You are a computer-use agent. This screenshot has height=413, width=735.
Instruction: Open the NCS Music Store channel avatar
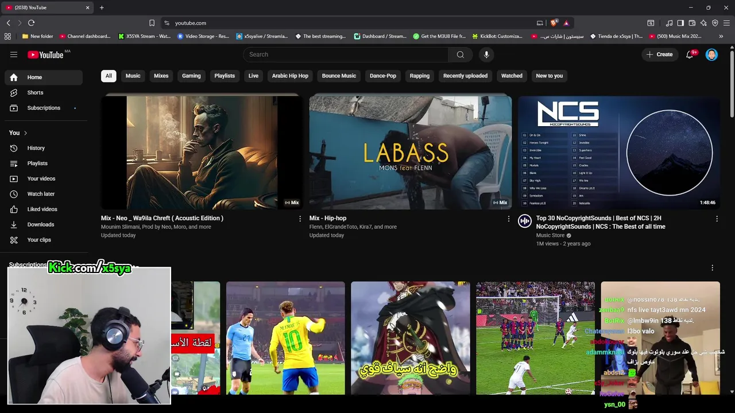(x=525, y=221)
